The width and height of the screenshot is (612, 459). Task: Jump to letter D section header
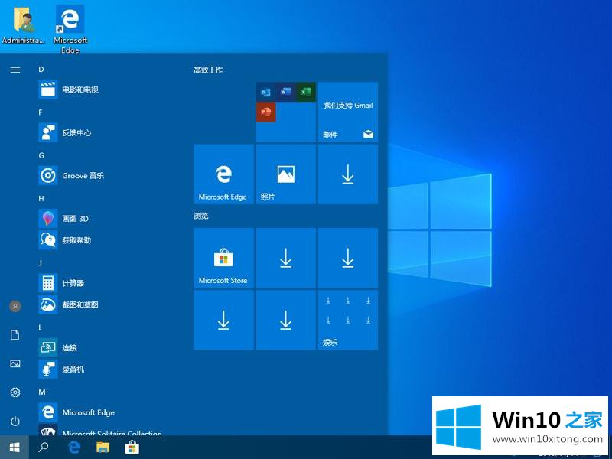pyautogui.click(x=41, y=70)
